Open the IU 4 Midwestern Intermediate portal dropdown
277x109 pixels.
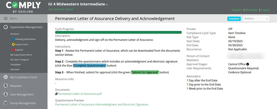click(78, 4)
